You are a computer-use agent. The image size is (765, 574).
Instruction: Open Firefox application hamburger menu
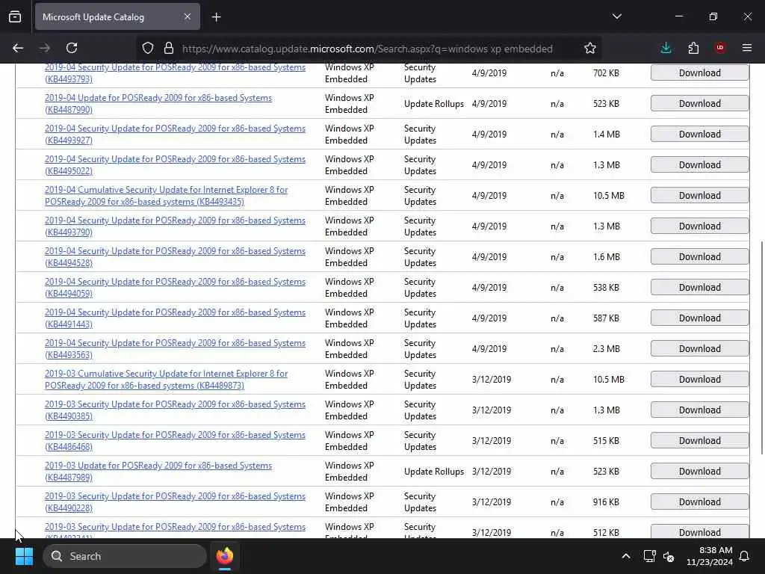pos(747,48)
